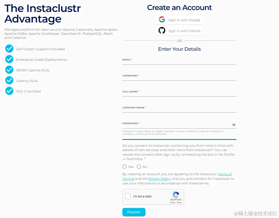Check the I'm not a robot box
Screen dimensions: 279x218
point(128,196)
